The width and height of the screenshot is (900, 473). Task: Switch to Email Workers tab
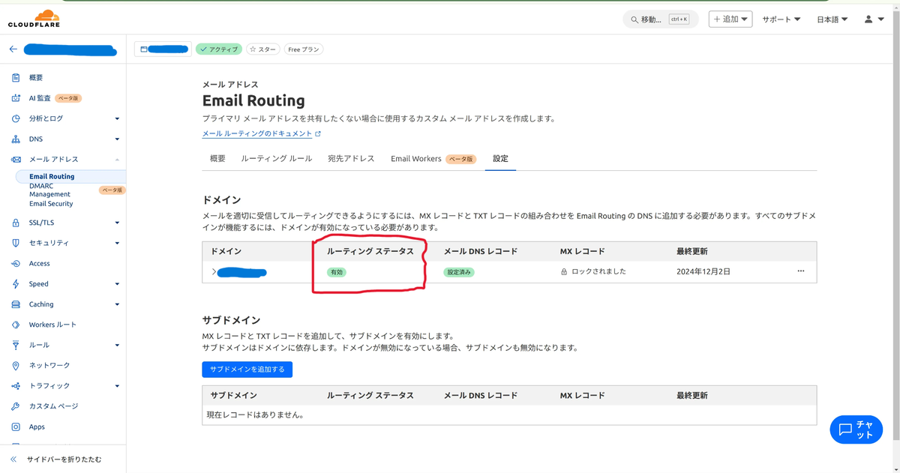pyautogui.click(x=433, y=159)
